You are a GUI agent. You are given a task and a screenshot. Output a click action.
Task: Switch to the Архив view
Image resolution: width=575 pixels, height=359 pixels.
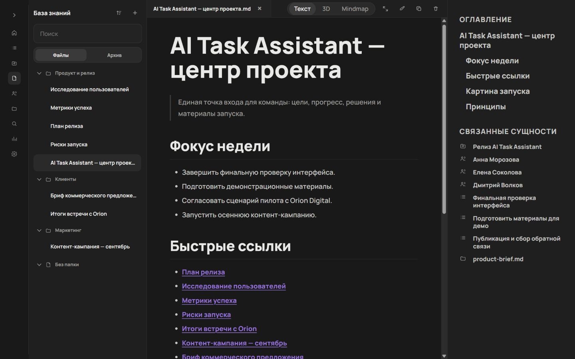114,55
